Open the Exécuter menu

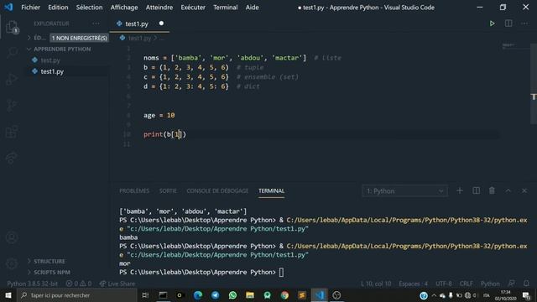pyautogui.click(x=193, y=8)
